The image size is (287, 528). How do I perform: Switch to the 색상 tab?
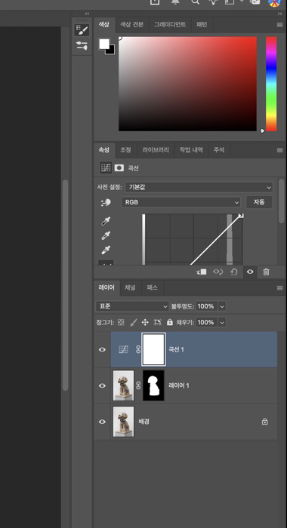point(104,25)
